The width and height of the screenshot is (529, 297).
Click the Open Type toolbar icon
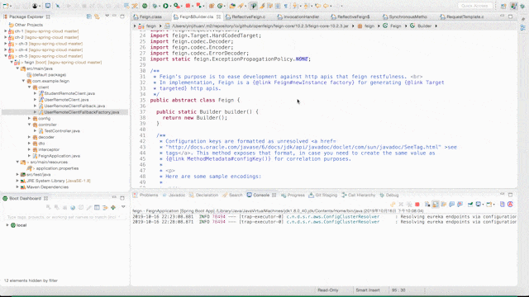click(232, 6)
